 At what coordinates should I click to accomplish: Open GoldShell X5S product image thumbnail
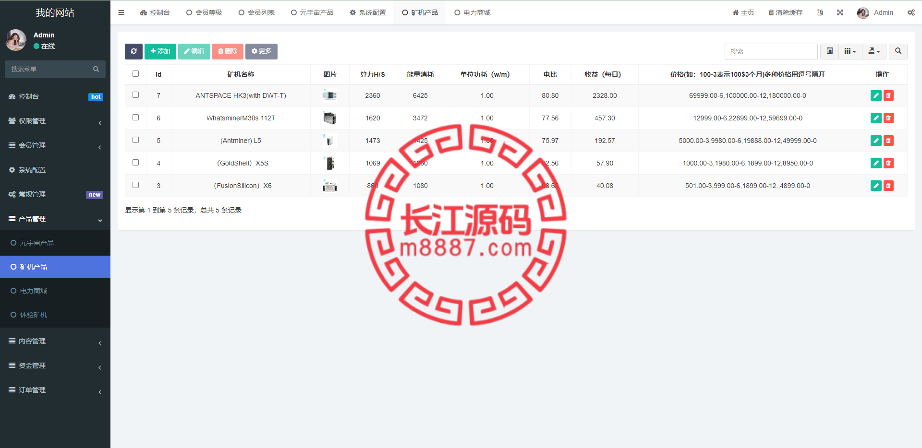(329, 163)
